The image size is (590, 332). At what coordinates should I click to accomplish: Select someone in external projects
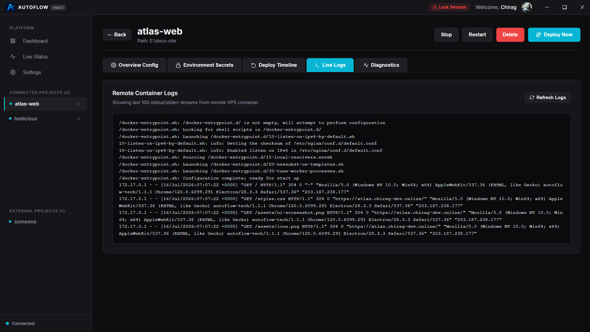click(25, 222)
